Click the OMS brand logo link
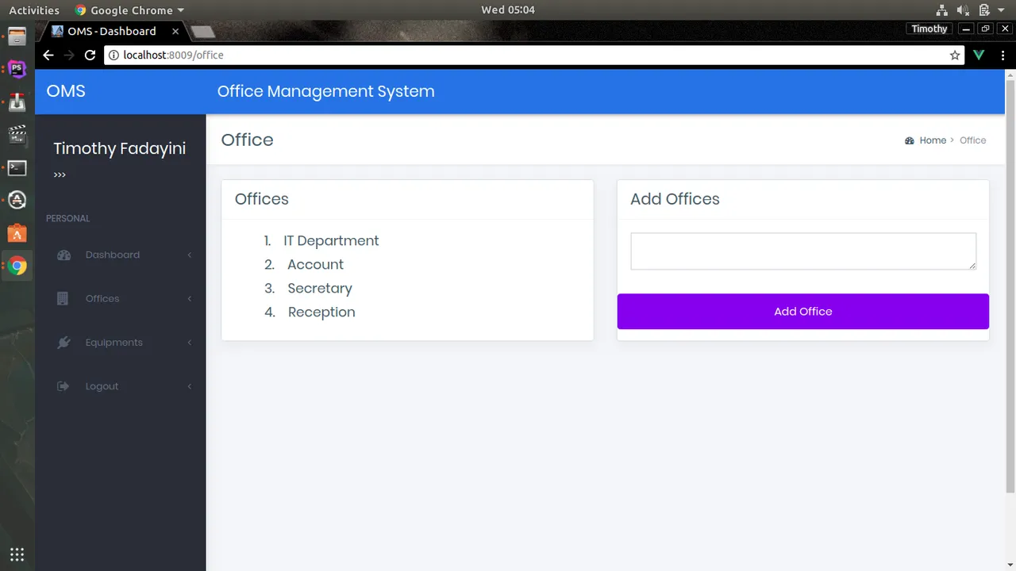Viewport: 1016px width, 571px height. (x=66, y=91)
